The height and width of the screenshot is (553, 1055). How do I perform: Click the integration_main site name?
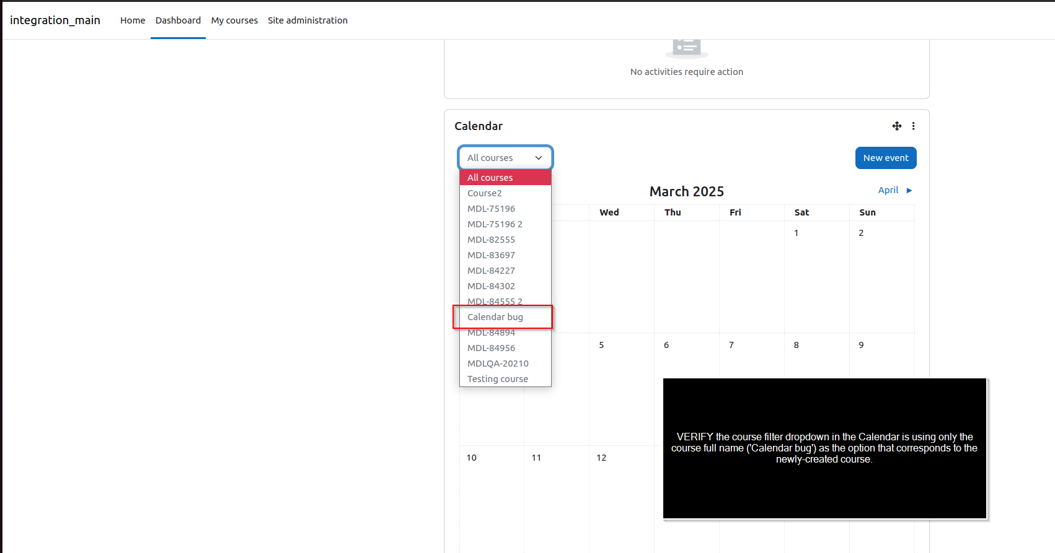55,20
